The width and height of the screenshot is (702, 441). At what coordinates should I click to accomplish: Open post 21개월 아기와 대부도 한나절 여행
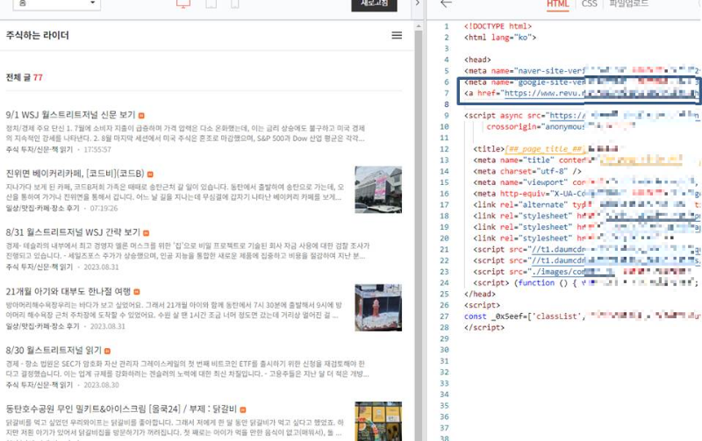pyautogui.click(x=68, y=291)
